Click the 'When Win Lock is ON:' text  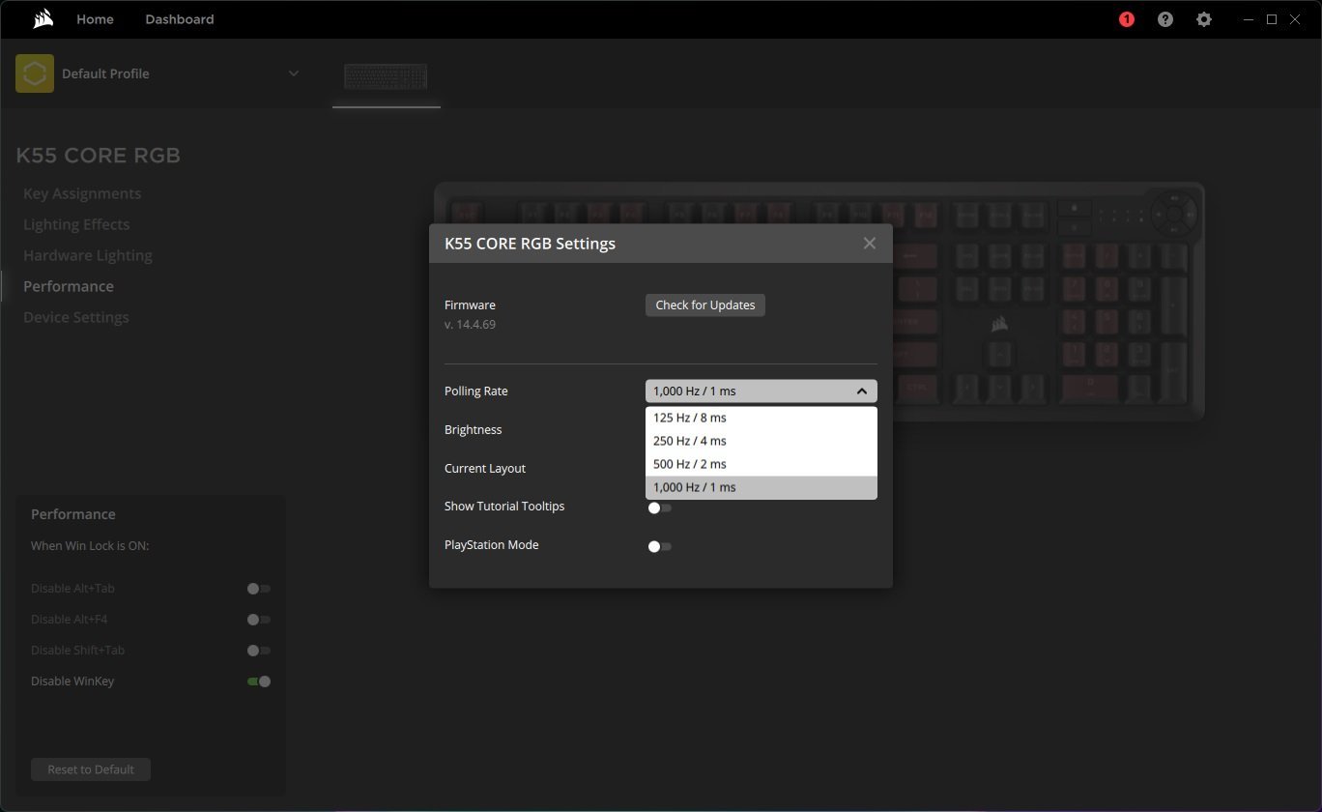[90, 546]
